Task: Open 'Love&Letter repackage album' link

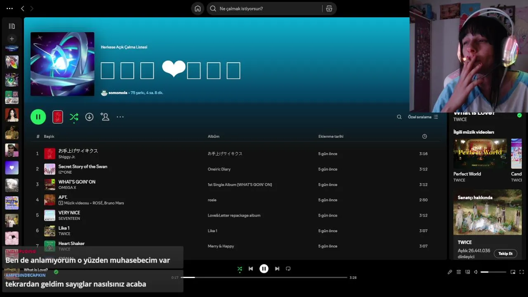Action: pos(234,215)
